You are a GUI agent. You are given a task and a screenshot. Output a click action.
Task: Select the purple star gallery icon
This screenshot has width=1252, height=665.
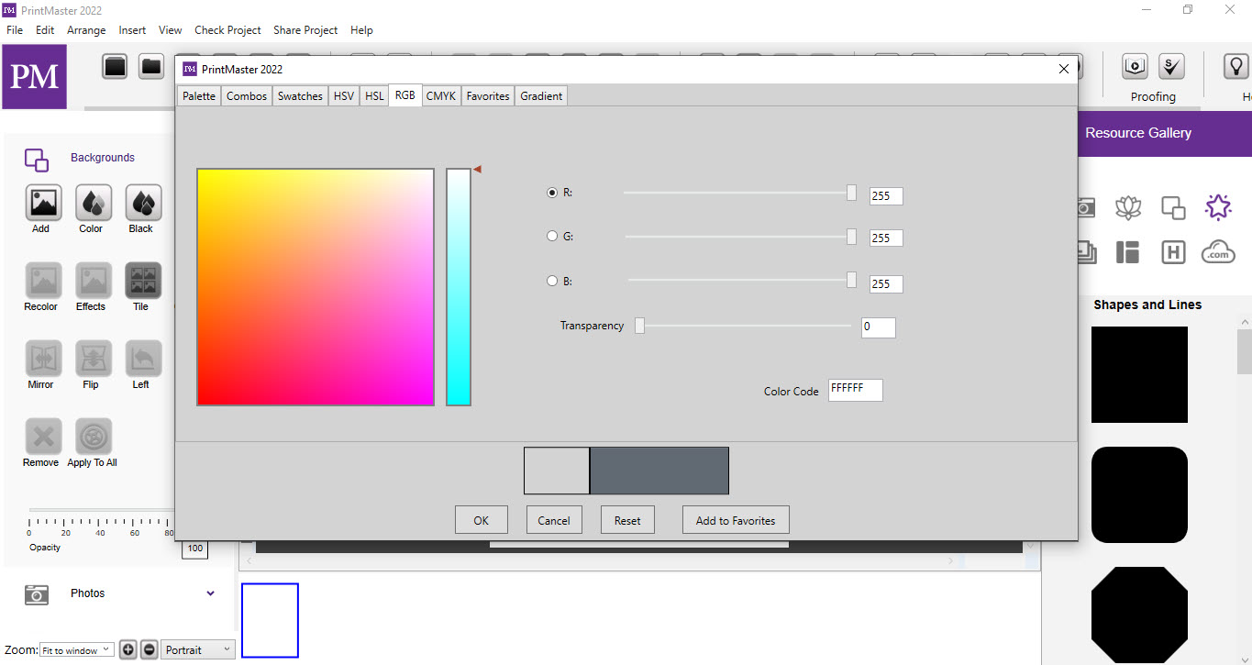[1218, 207]
